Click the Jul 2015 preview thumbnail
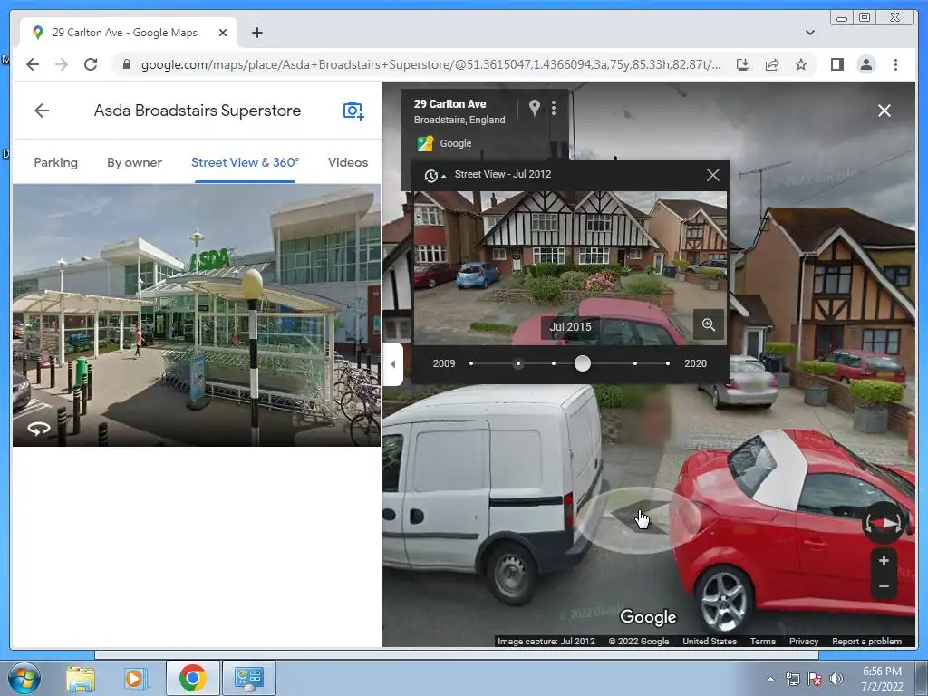Image resolution: width=928 pixels, height=696 pixels. (570, 267)
